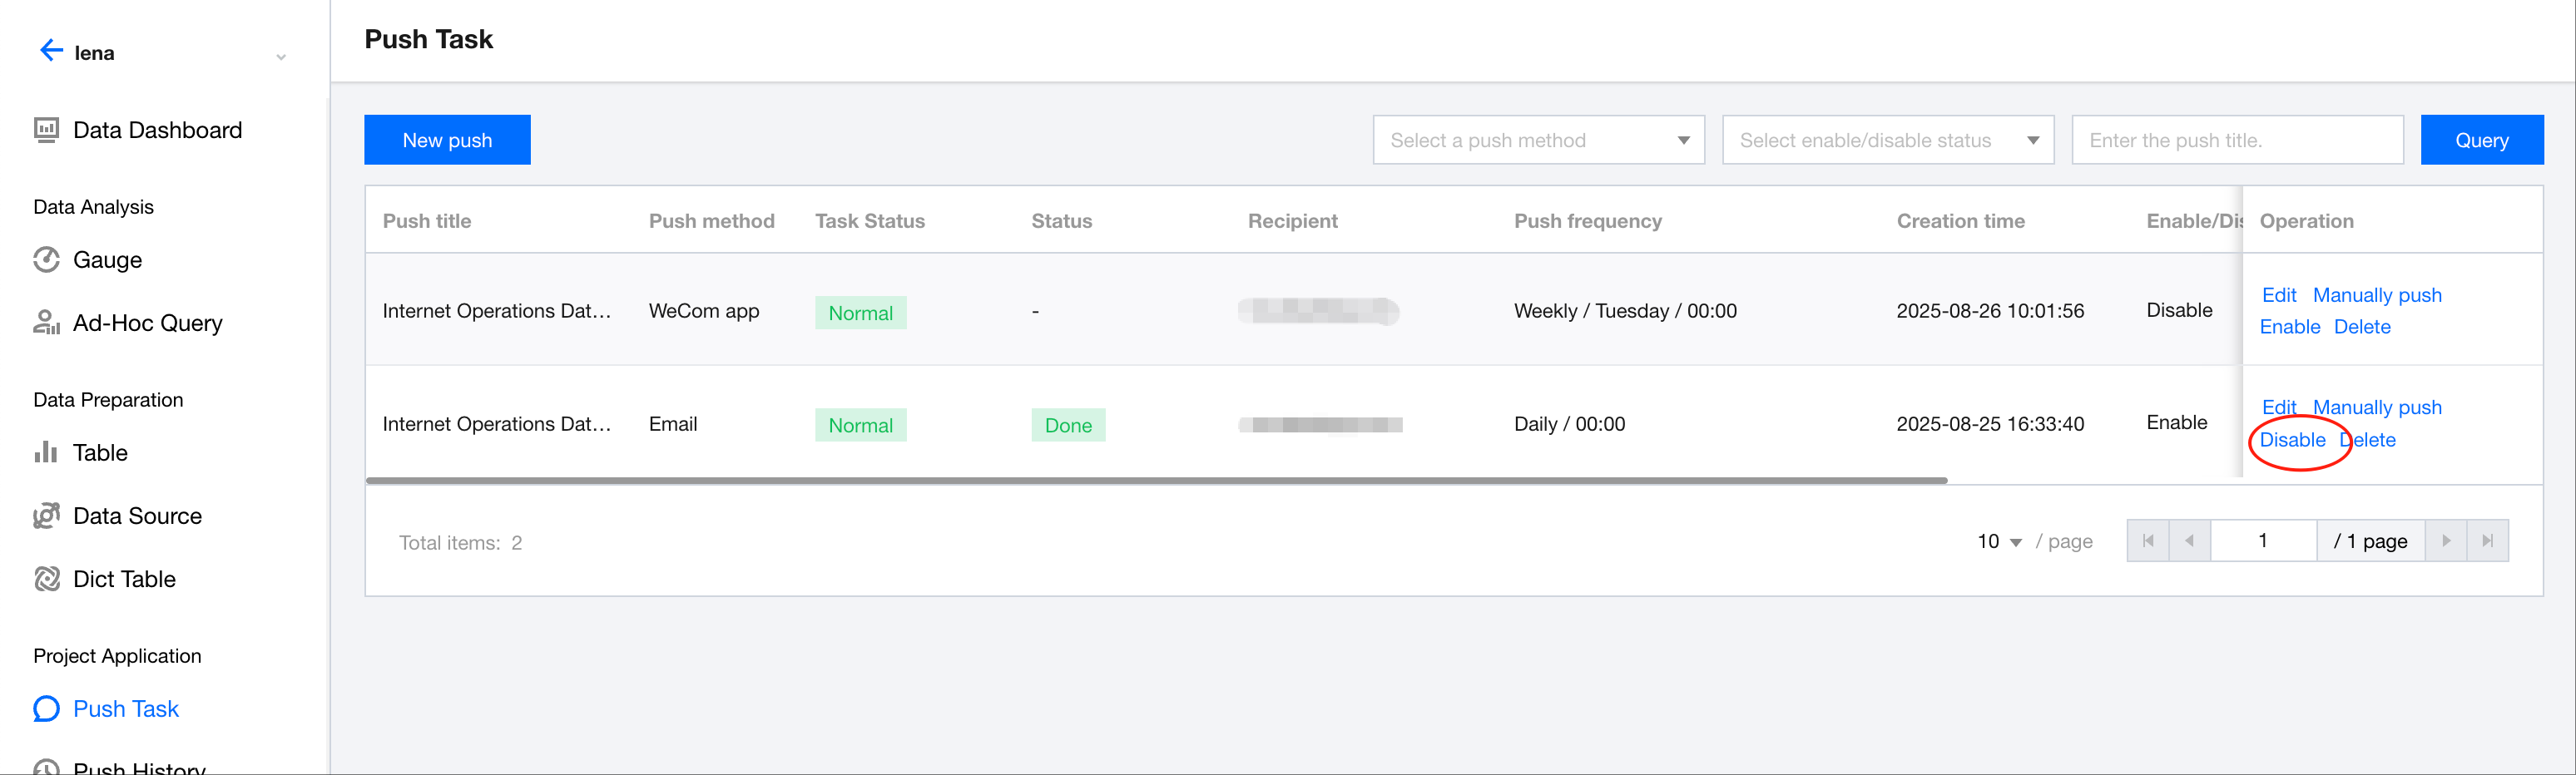Screen dimensions: 2576x775
Task: Select the Data Source icon
Action: pyautogui.click(x=46, y=516)
